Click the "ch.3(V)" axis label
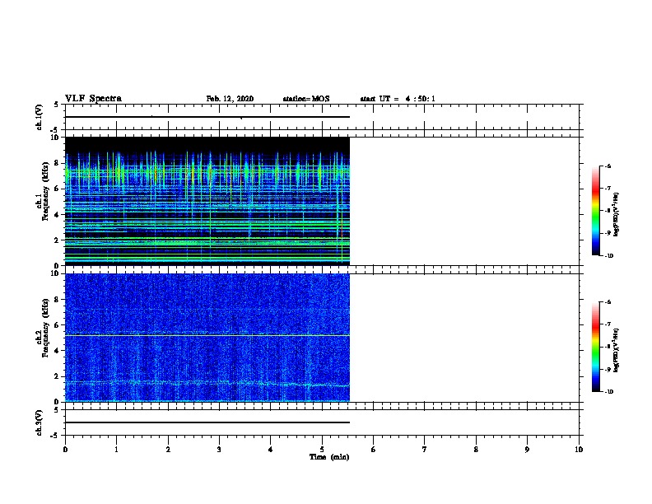Viewport: 652px width, 504px height. pyautogui.click(x=40, y=422)
